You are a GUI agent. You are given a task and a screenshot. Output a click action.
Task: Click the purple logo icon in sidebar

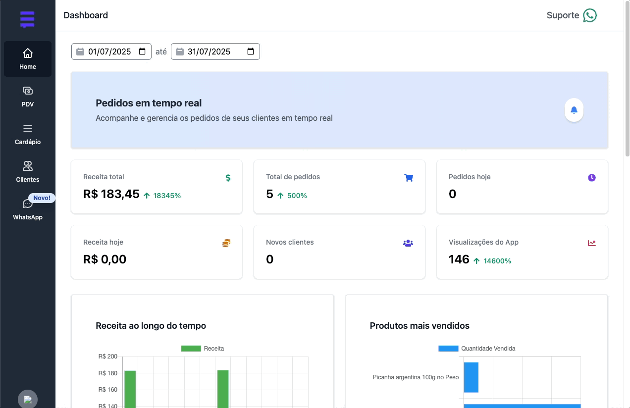pyautogui.click(x=27, y=19)
